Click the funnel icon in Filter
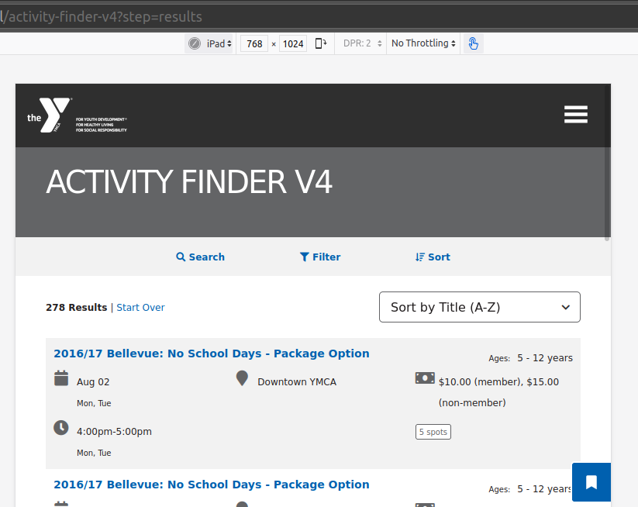This screenshot has width=638, height=507. click(305, 257)
